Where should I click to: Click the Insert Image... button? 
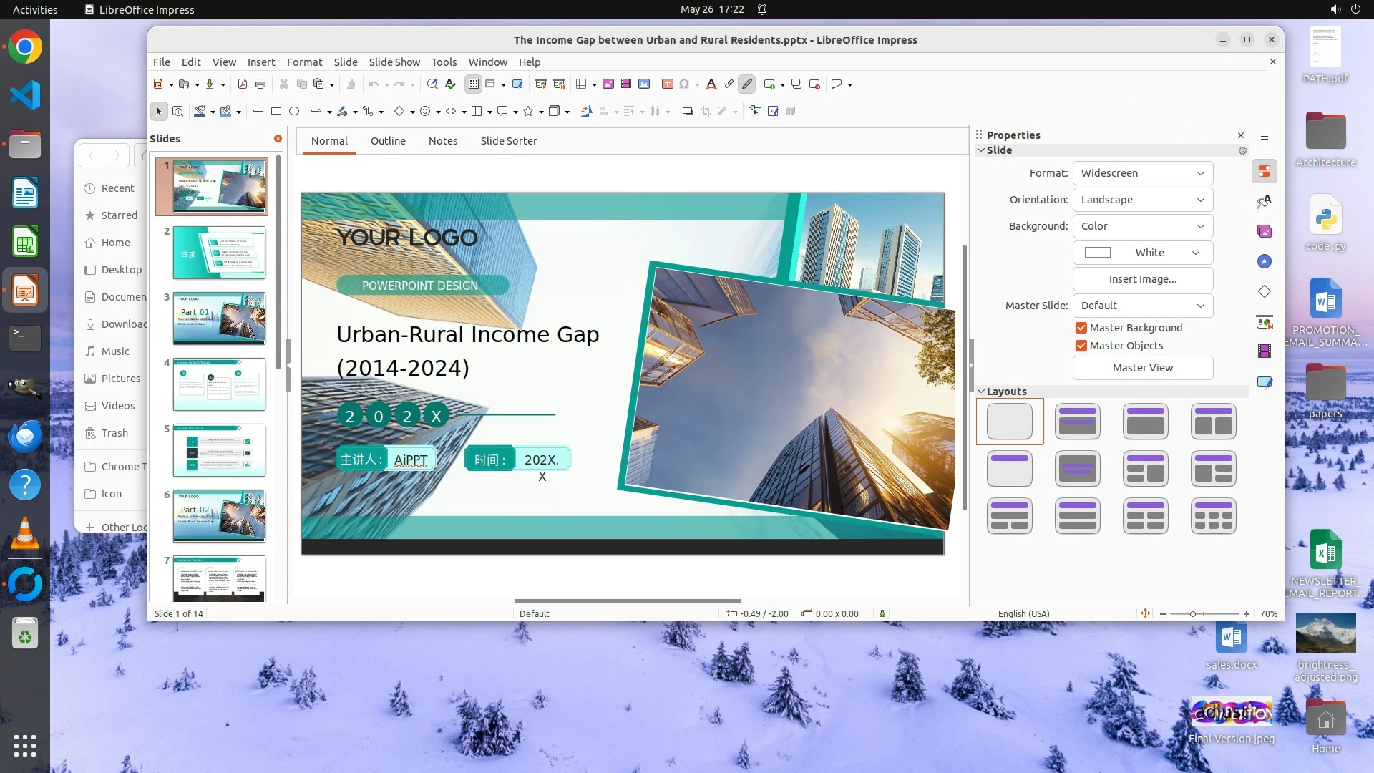click(x=1142, y=279)
